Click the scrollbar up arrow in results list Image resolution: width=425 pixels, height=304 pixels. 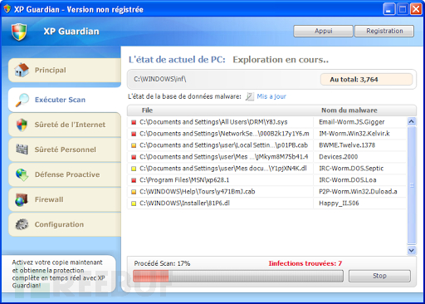pos(412,121)
